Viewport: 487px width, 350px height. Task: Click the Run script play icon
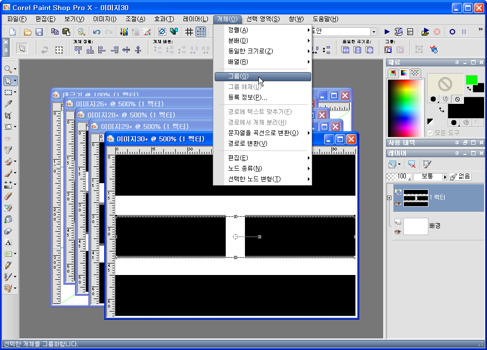click(x=387, y=31)
